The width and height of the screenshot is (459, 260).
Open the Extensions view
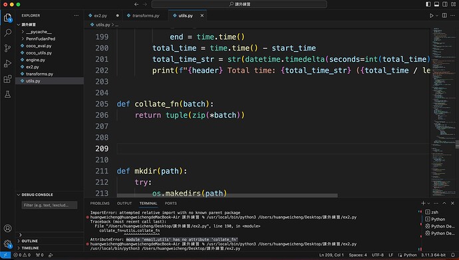point(7,79)
